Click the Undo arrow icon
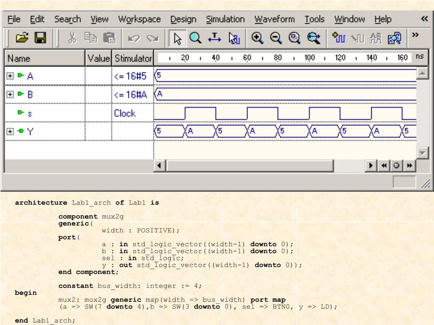The height and width of the screenshot is (325, 434). pos(134,38)
